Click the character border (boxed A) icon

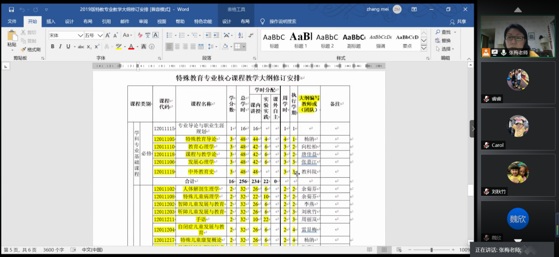pyautogui.click(x=156, y=35)
